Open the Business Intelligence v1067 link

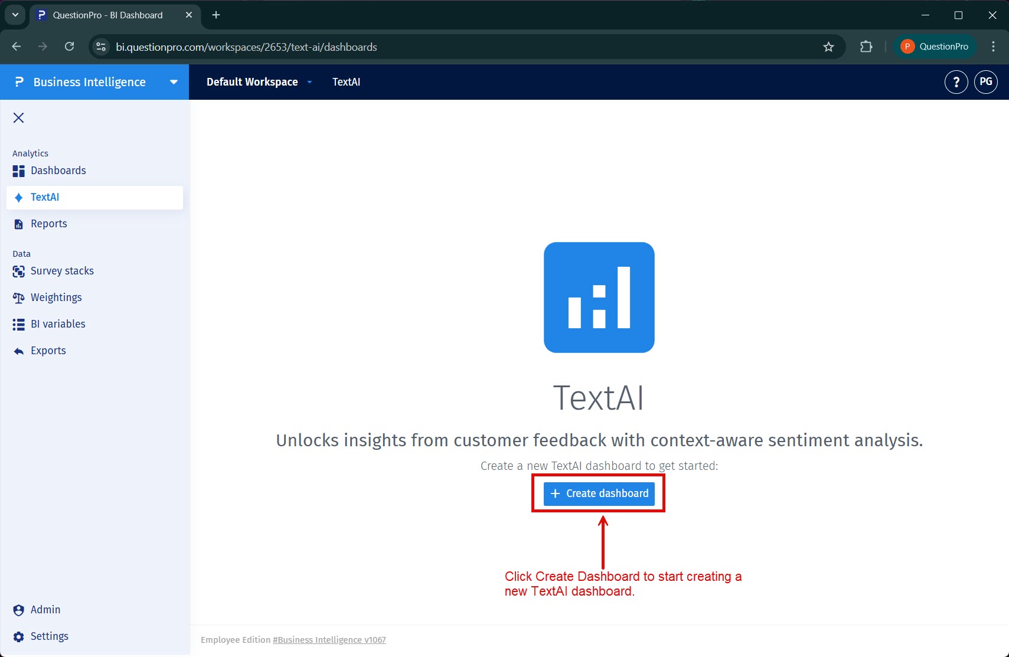point(329,639)
